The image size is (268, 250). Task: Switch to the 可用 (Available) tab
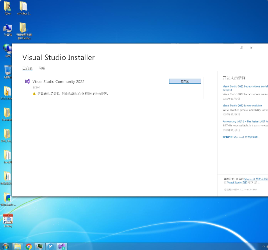(42, 68)
